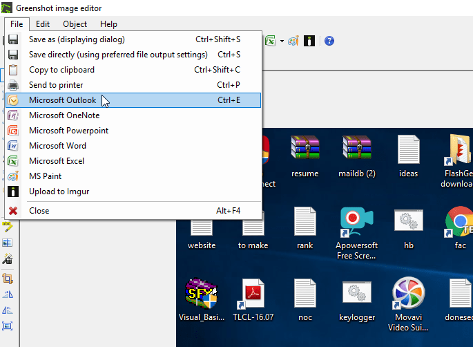Screen dimensions: 473x347
Task: Click the hb batch file icon
Action: tap(409, 221)
